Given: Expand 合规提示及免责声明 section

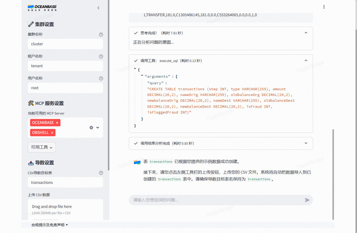Looking at the screenshot, I should click(x=50, y=225).
